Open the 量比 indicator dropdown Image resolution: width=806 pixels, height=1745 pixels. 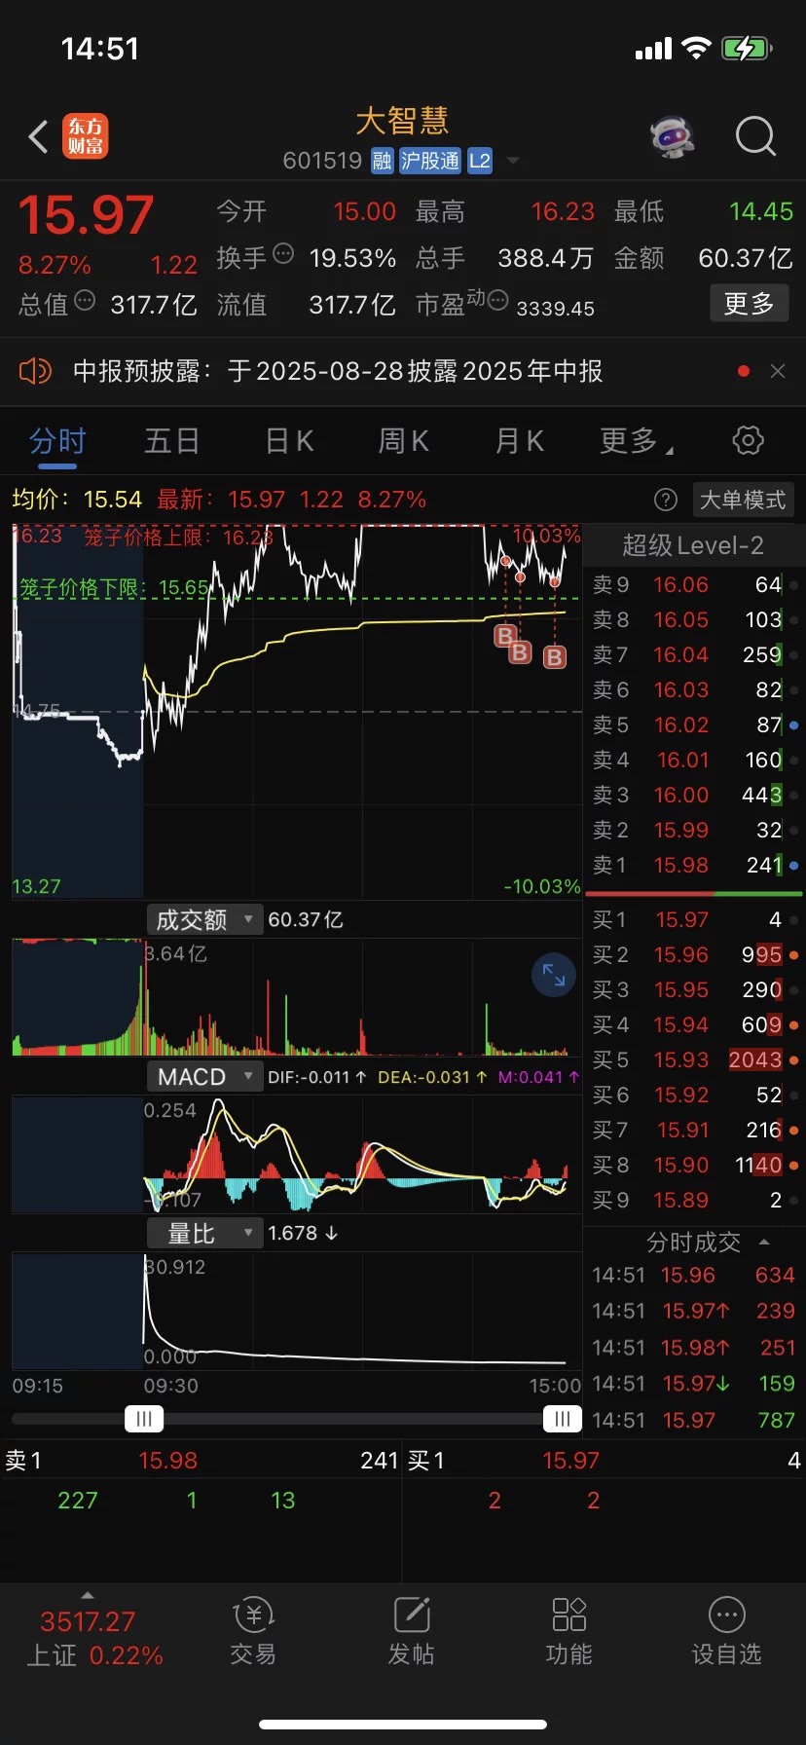point(204,1233)
